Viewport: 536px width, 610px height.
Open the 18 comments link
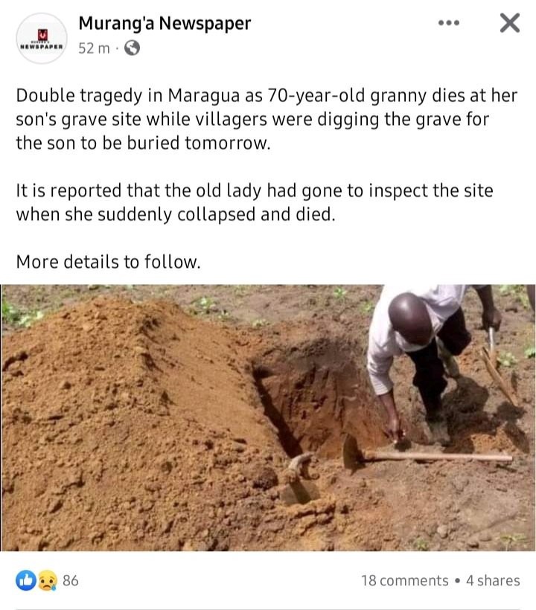click(x=405, y=580)
